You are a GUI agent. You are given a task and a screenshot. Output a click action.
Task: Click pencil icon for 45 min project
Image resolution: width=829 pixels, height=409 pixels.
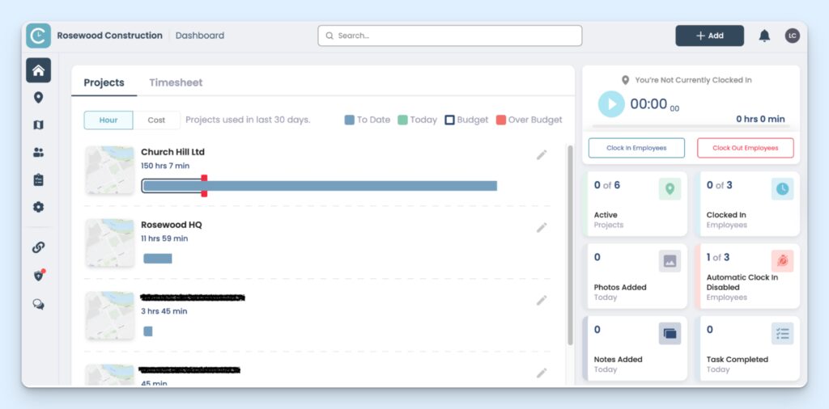click(542, 373)
